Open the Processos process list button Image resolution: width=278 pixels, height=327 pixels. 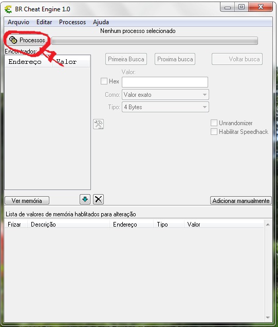[27, 40]
